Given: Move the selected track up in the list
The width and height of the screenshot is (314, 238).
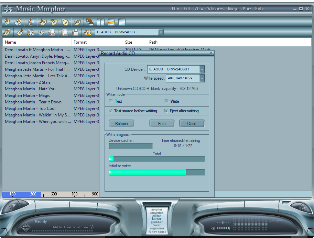Looking at the screenshot, I should pos(64,32).
